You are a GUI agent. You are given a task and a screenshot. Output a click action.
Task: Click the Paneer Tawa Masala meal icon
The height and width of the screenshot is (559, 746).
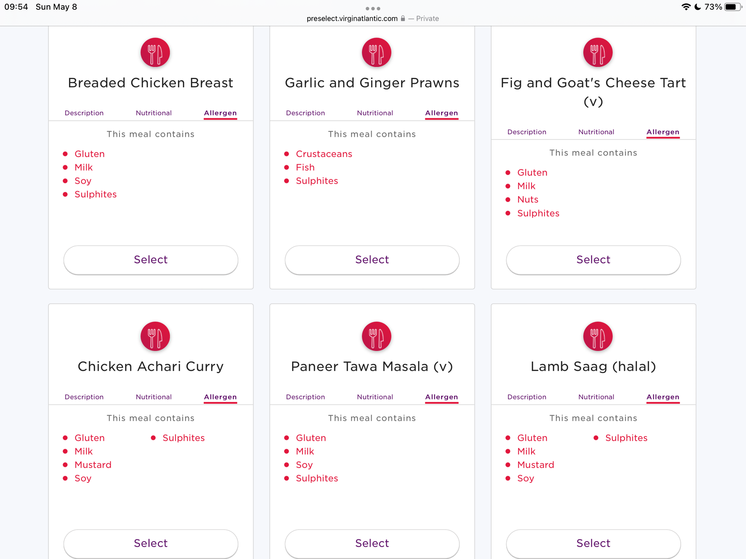click(376, 336)
